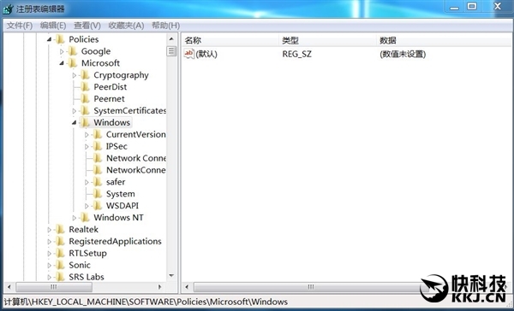Sort by the 名称 column header
This screenshot has width=514, height=311.
[x=230, y=40]
